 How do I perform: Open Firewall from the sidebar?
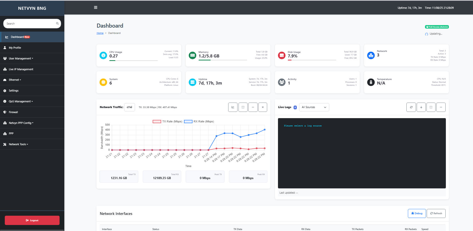[13, 112]
